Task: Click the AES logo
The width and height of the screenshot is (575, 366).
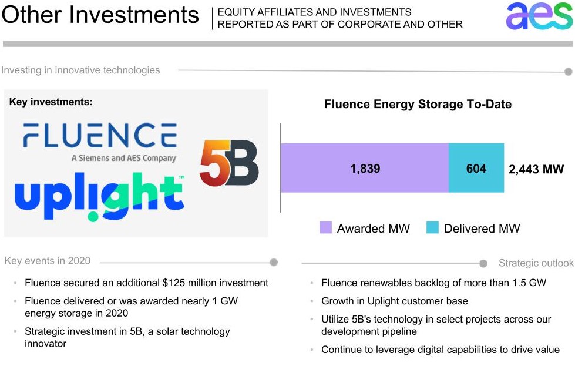Action: (538, 16)
